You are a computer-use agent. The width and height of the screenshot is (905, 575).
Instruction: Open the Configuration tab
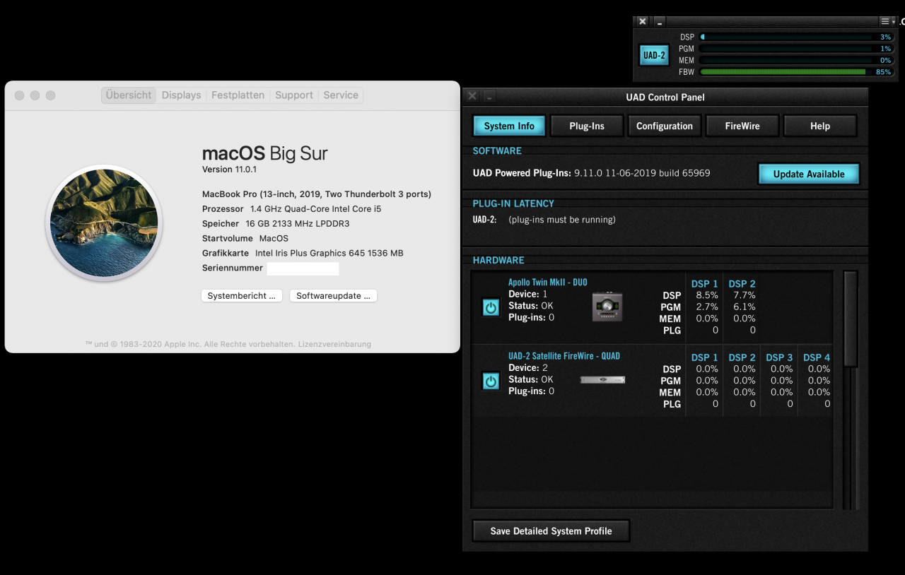[665, 126]
